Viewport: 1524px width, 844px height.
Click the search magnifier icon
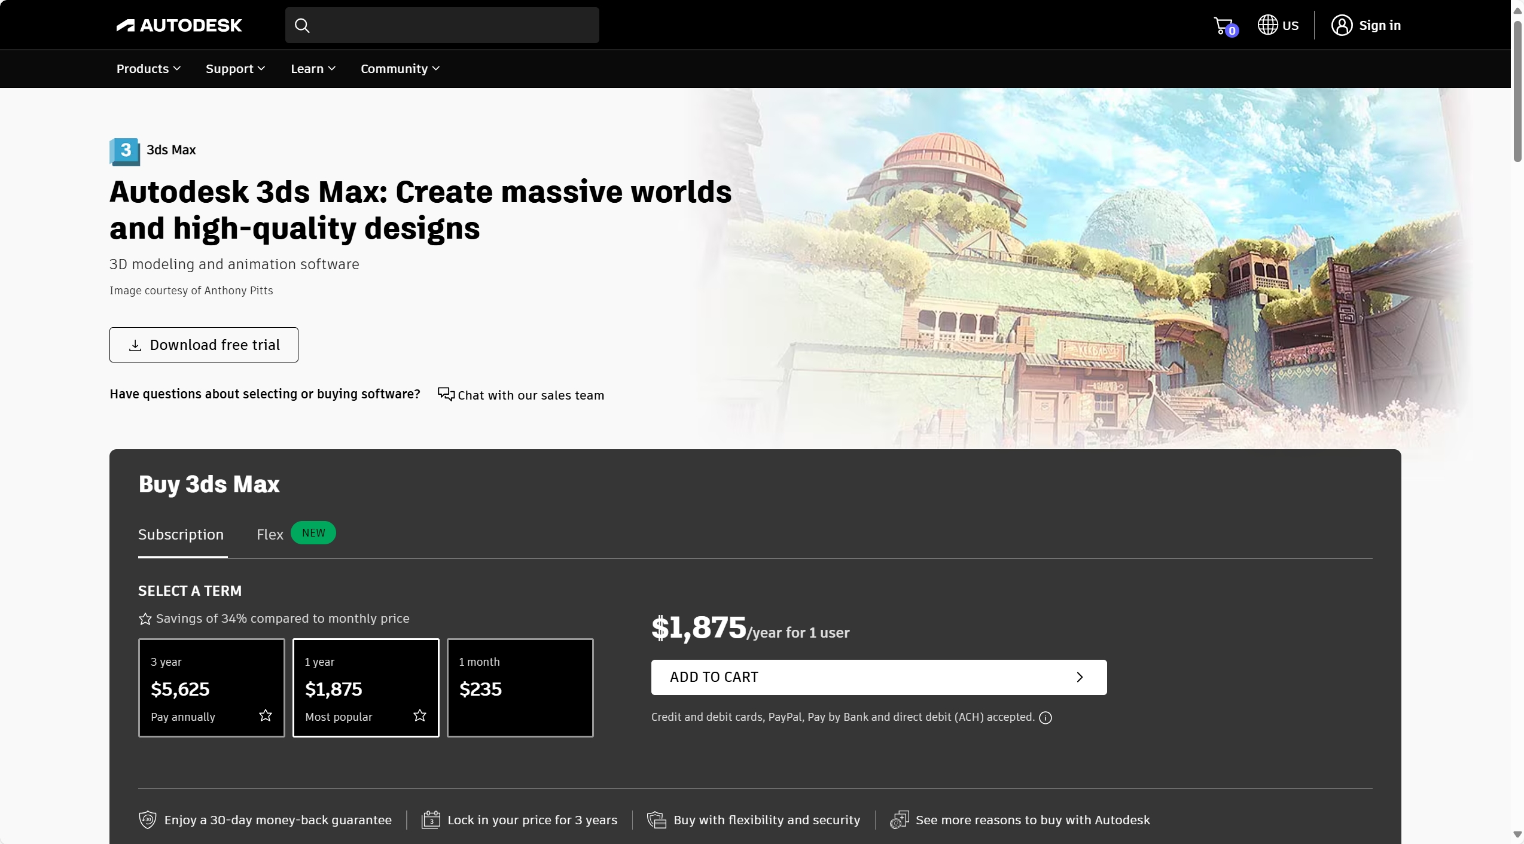[302, 25]
